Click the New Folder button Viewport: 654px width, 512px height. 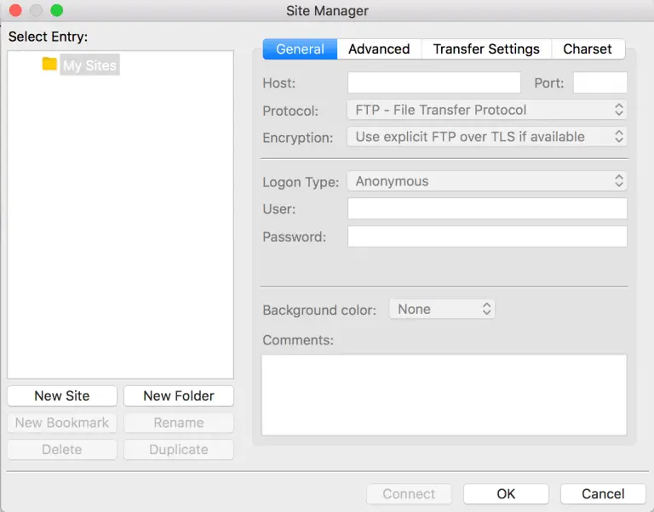click(179, 395)
